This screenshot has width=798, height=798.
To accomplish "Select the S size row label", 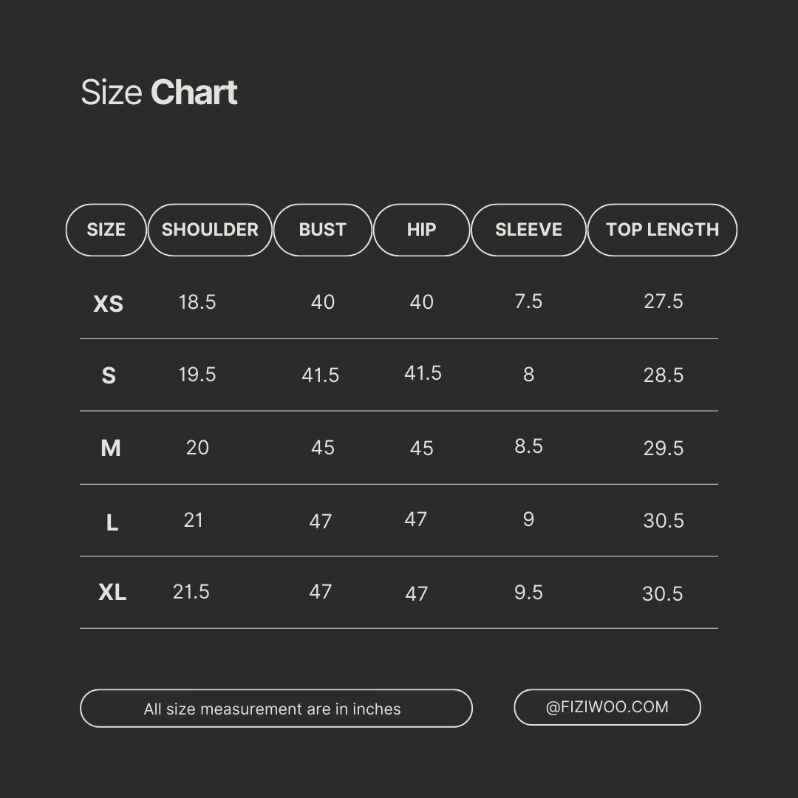I will click(109, 376).
